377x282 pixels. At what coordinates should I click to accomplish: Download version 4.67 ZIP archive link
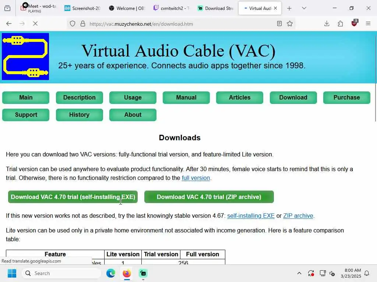tap(298, 216)
